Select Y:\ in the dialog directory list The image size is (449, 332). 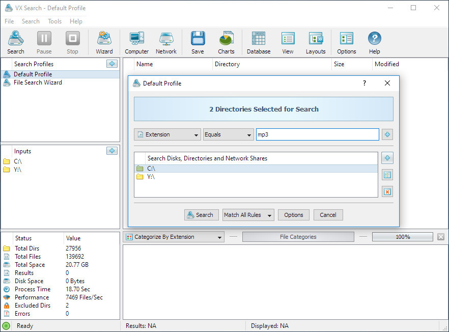click(256, 177)
